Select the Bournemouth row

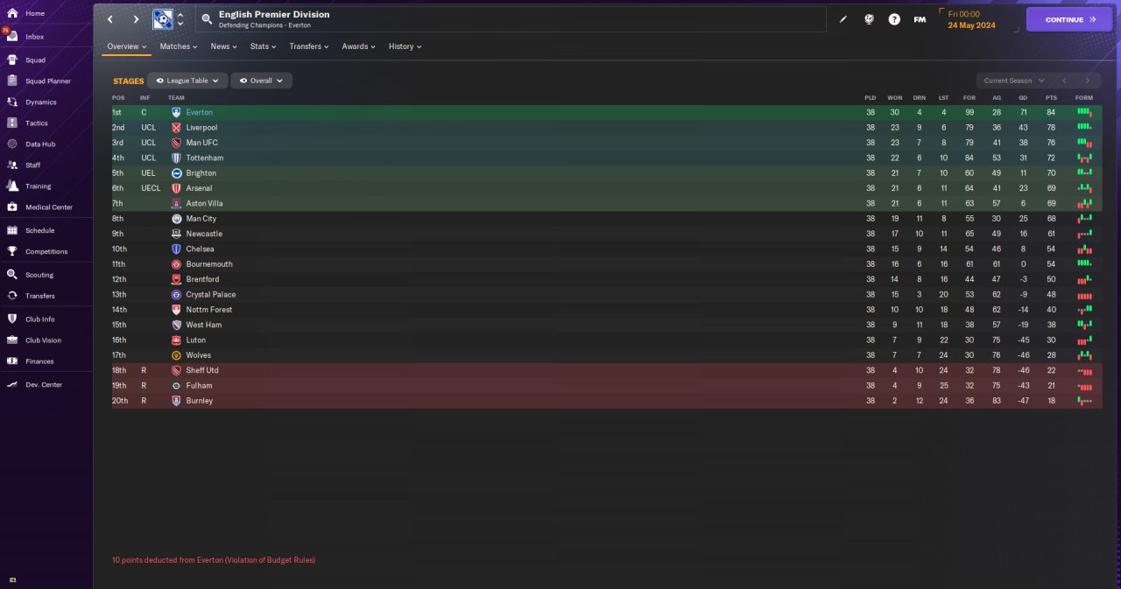605,264
